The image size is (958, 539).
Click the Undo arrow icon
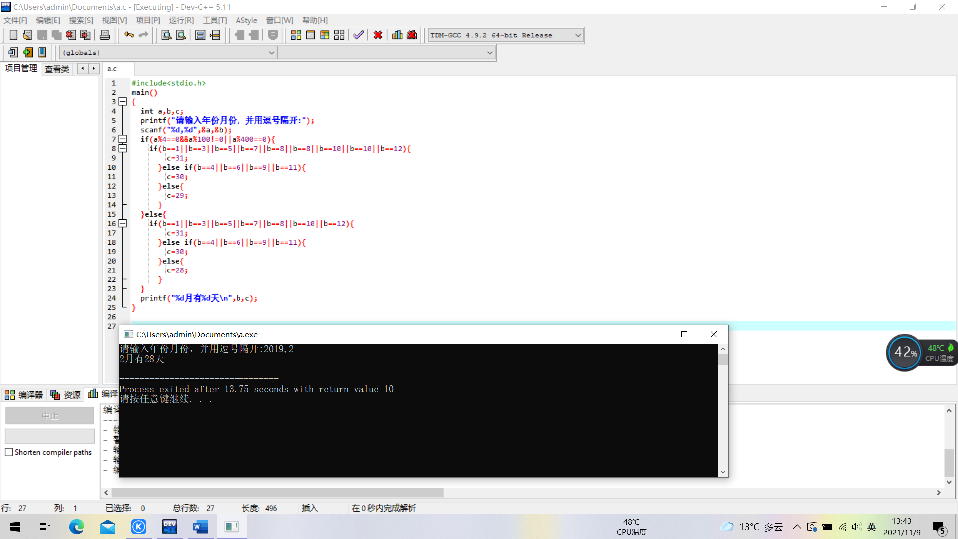point(129,35)
